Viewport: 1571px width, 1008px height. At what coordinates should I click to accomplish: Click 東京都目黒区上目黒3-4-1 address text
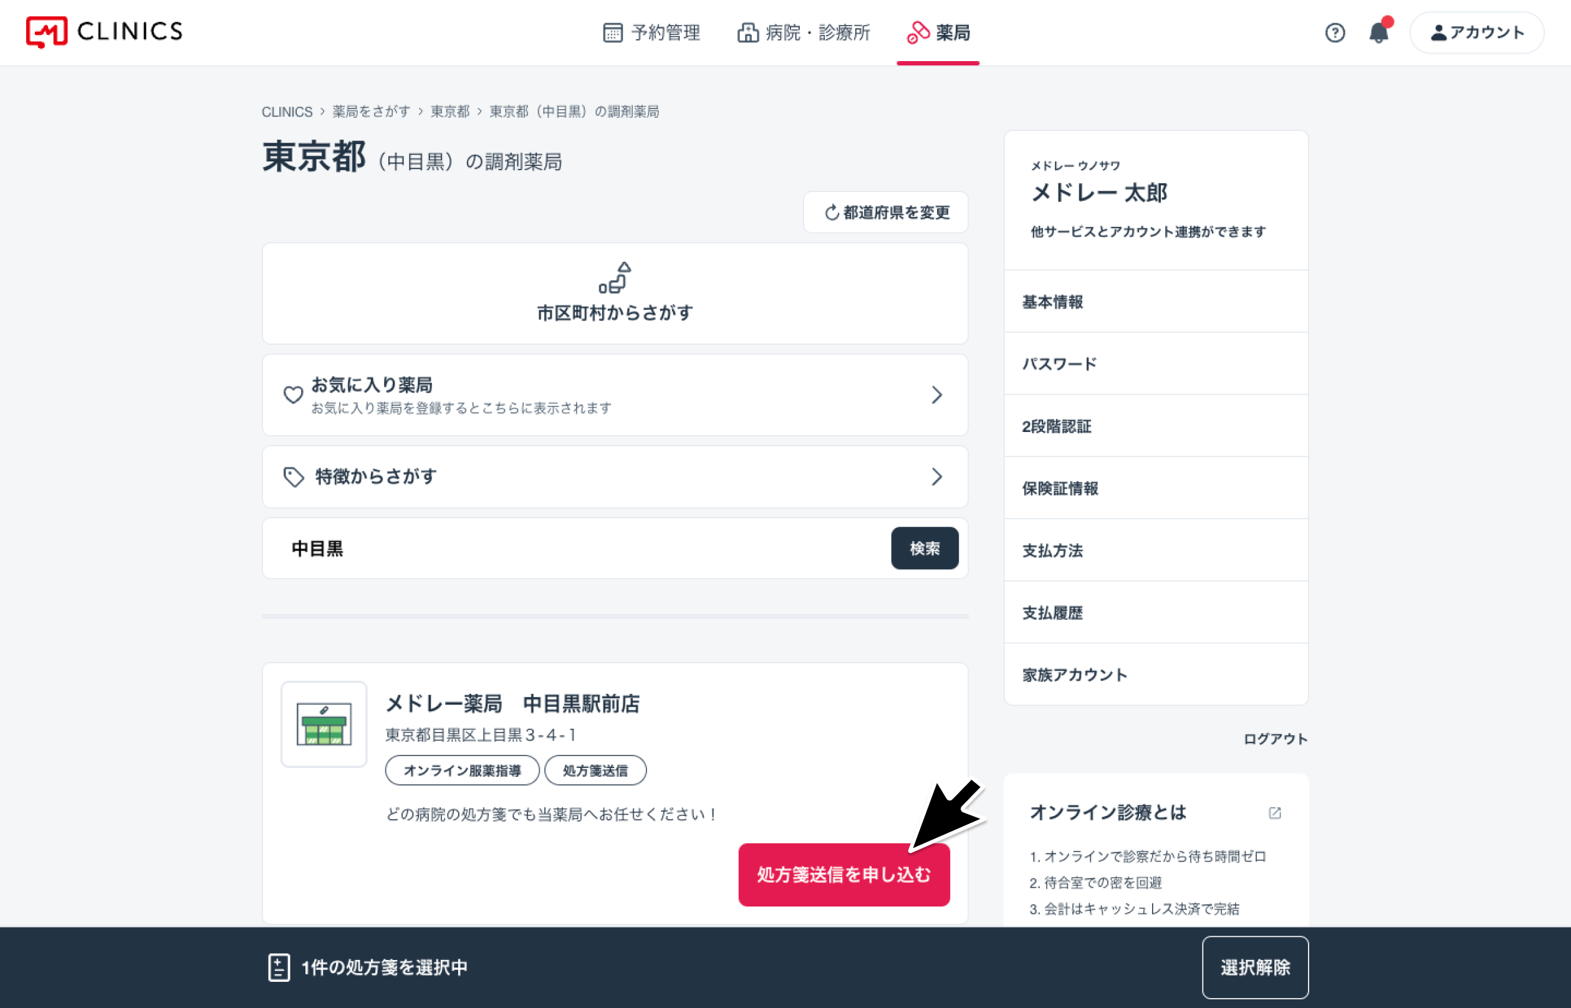481,735
